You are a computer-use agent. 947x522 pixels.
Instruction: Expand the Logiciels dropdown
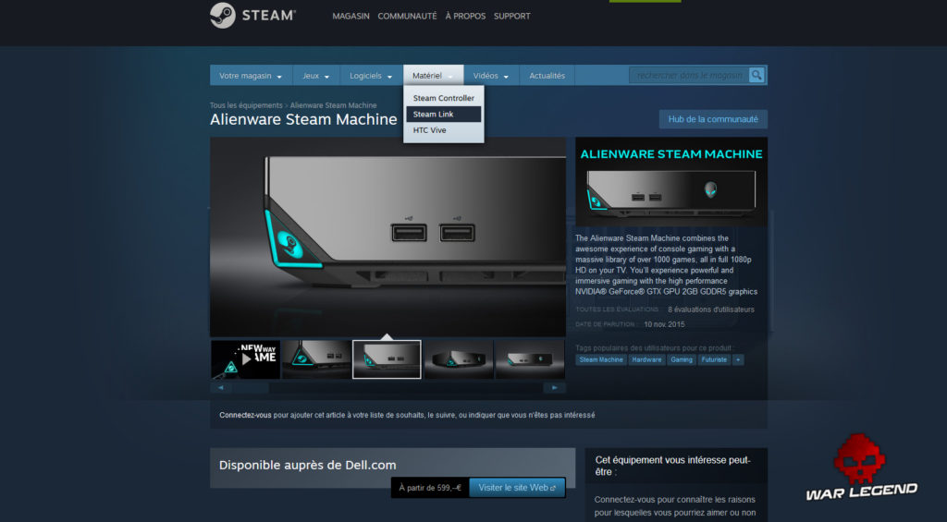pos(371,76)
